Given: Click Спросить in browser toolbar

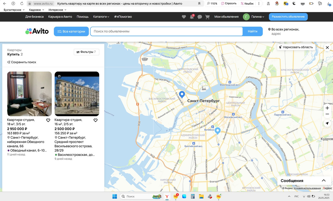Looking at the screenshot, I should pos(229,4).
